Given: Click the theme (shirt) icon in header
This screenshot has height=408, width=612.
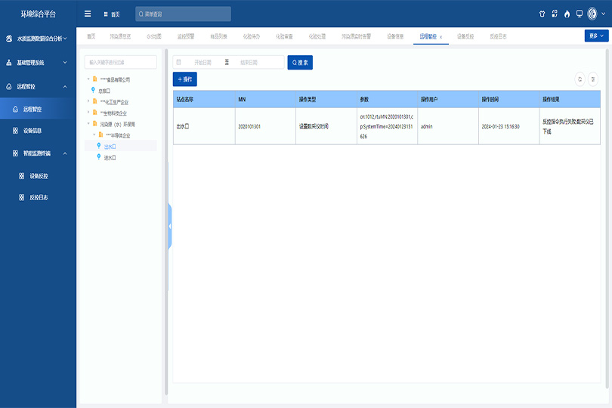Looking at the screenshot, I should [x=542, y=14].
